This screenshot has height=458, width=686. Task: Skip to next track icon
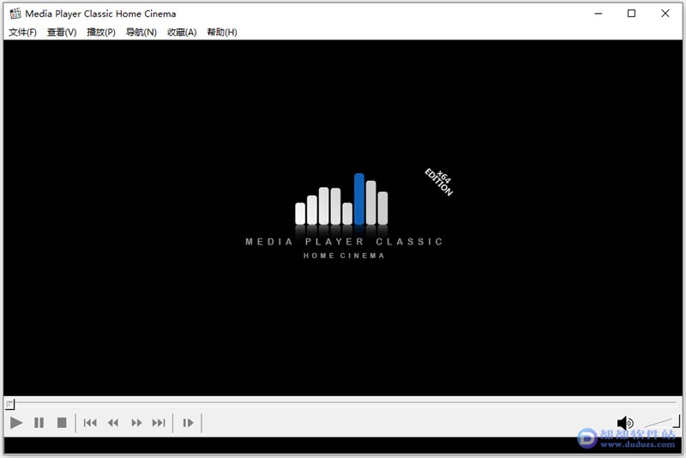coord(159,423)
